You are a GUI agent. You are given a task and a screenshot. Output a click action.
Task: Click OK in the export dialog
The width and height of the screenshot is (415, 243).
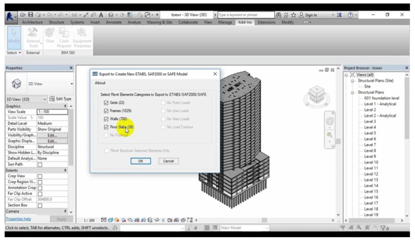tap(141, 161)
